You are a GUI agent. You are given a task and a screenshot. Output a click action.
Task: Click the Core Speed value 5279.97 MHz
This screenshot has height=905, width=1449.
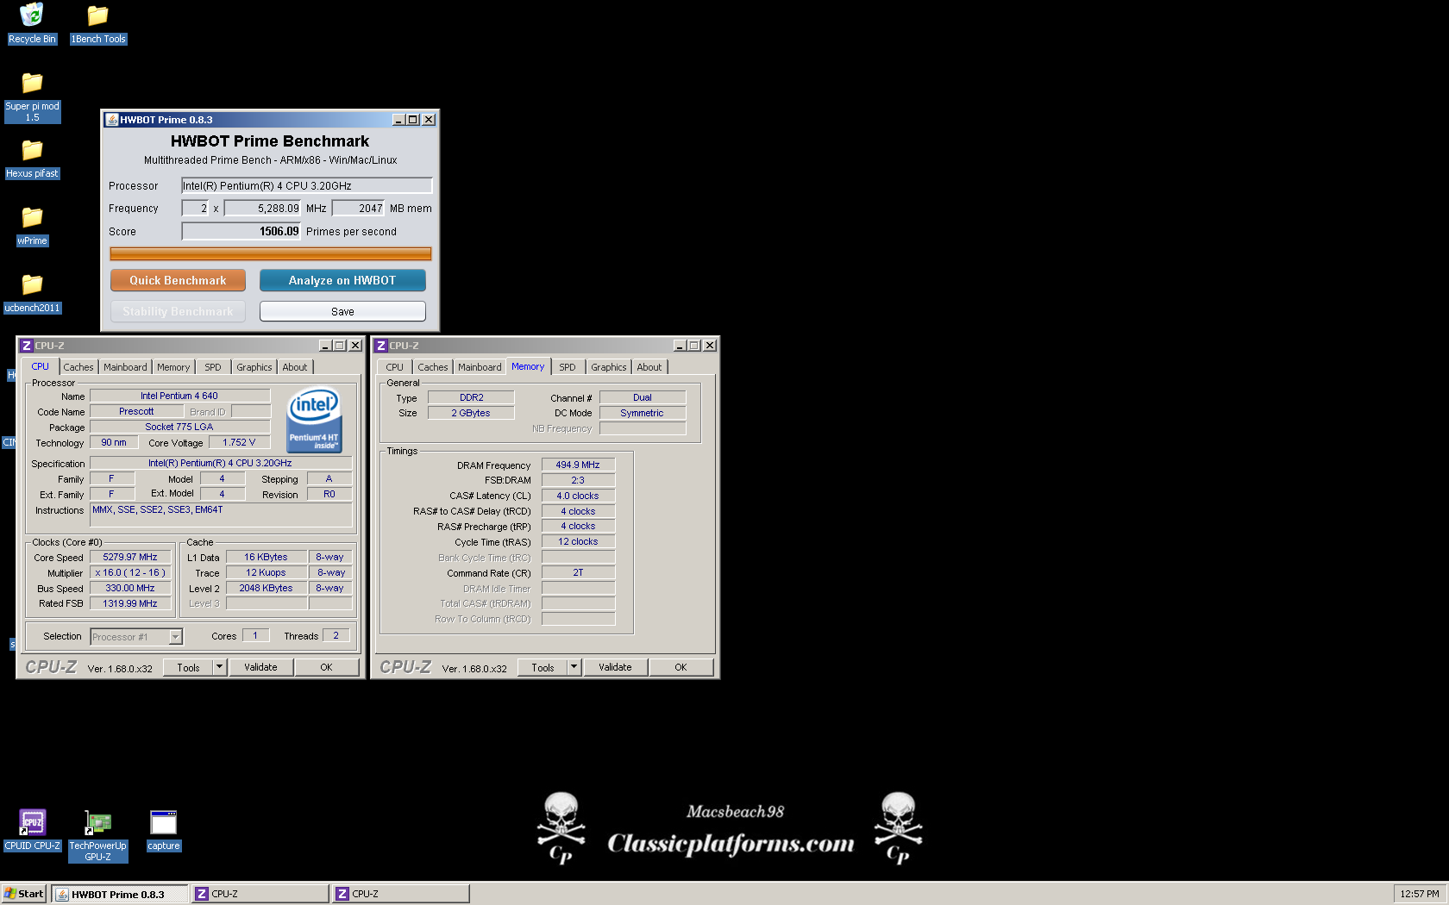[x=130, y=557]
